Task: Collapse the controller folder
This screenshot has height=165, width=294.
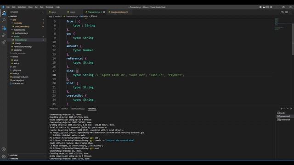Action: click(x=18, y=23)
